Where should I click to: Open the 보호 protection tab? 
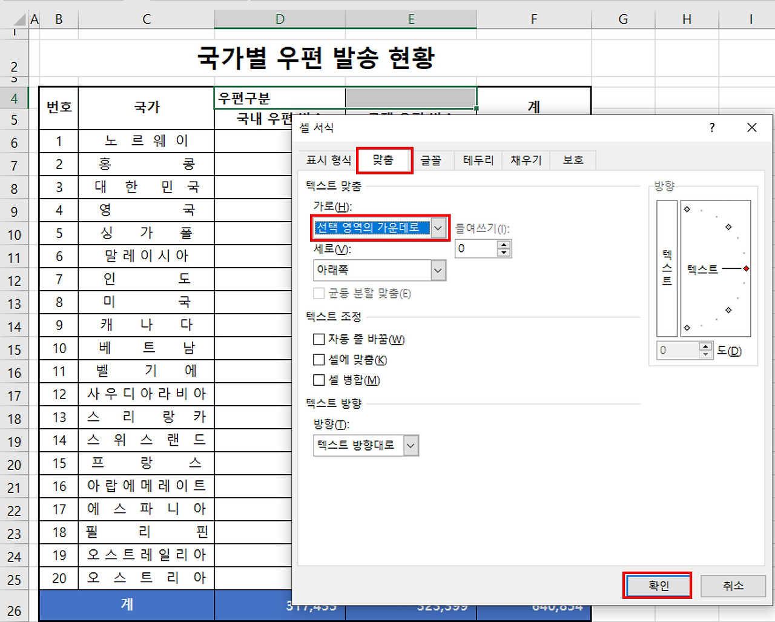[x=571, y=160]
